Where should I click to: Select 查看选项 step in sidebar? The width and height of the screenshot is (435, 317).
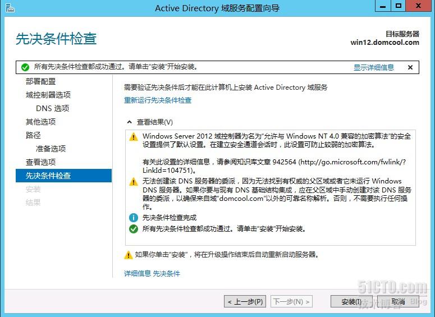(41, 162)
